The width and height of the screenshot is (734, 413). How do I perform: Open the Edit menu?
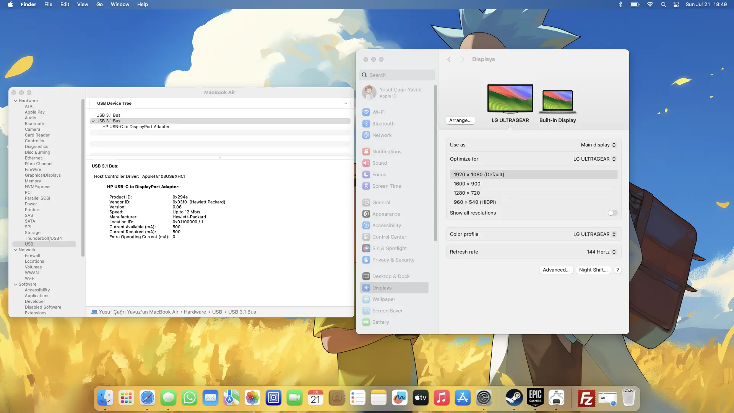click(65, 5)
